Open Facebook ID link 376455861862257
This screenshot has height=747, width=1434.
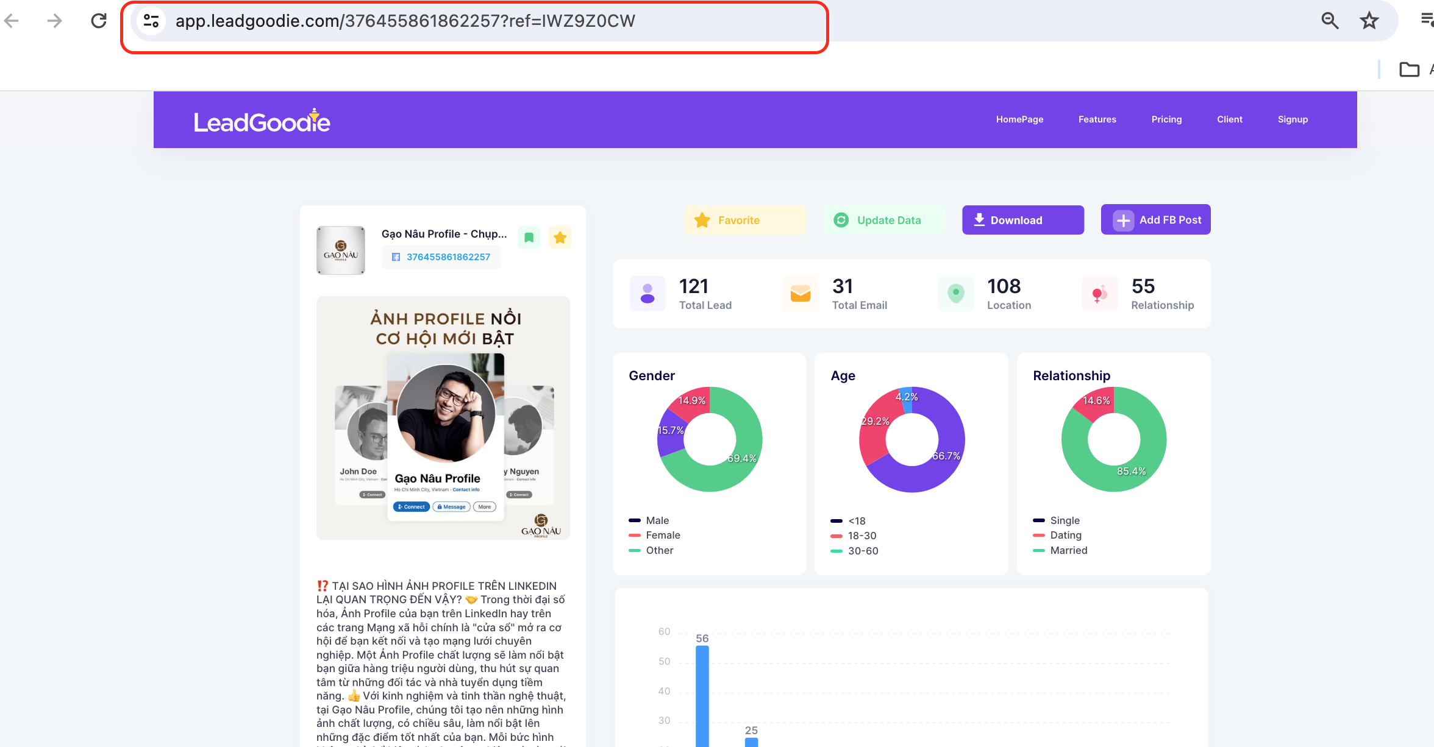[x=448, y=257]
